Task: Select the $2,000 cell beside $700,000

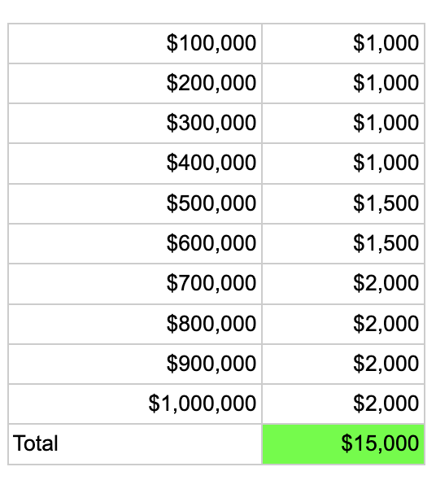Action: (x=343, y=284)
